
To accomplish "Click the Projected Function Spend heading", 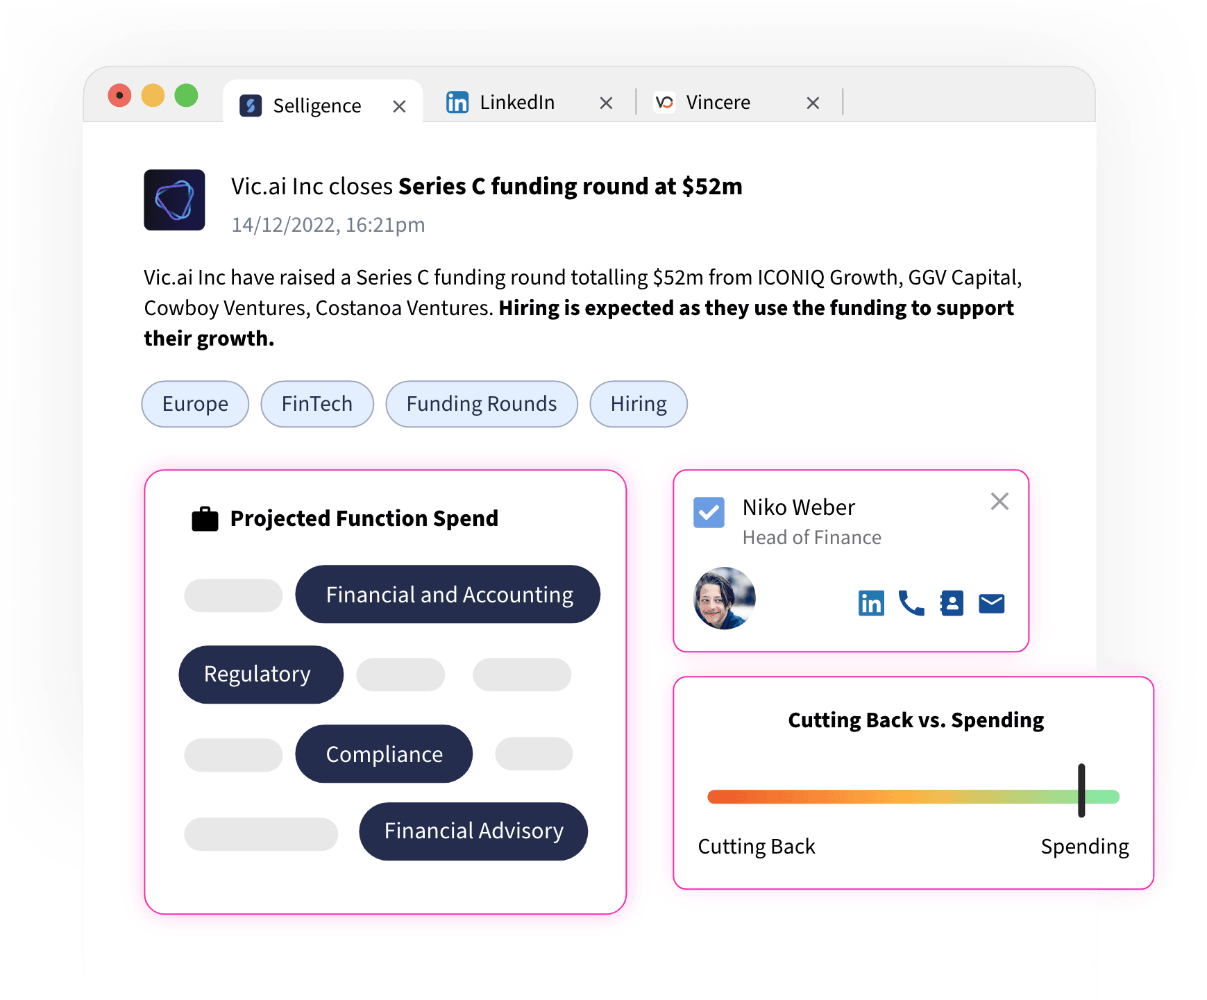I will pyautogui.click(x=364, y=518).
